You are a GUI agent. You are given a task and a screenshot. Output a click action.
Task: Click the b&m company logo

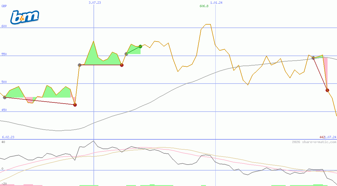tap(24, 16)
